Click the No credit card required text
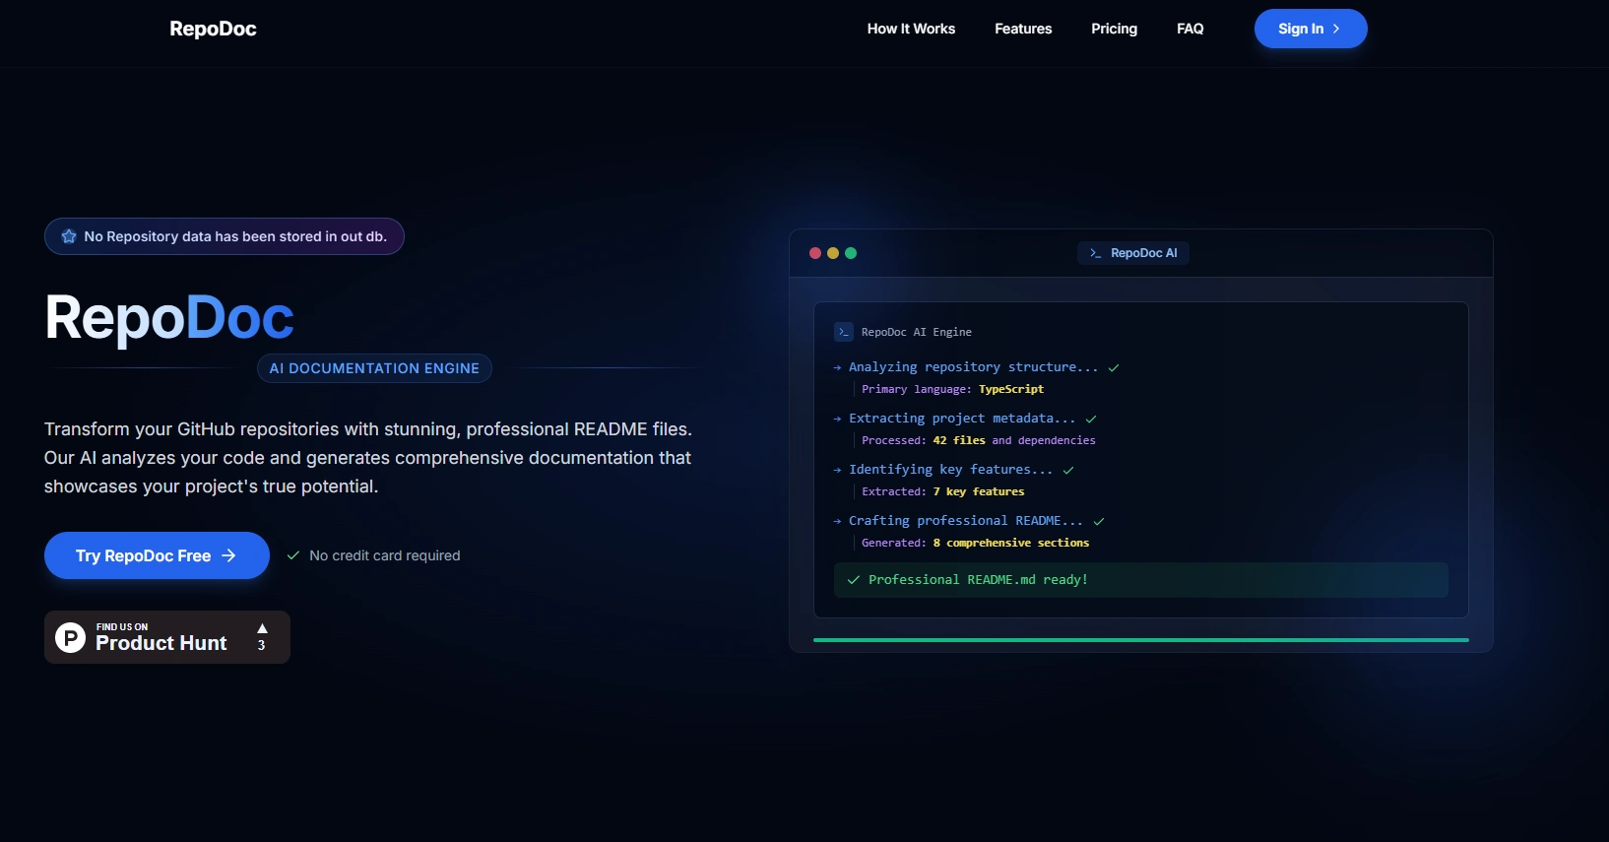The height and width of the screenshot is (842, 1609). (385, 555)
